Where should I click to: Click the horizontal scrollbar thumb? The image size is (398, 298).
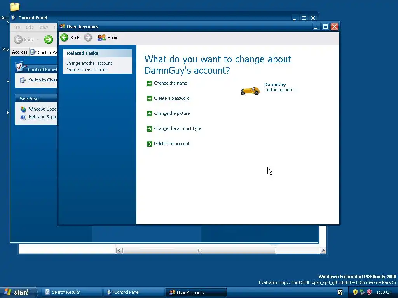199,251
